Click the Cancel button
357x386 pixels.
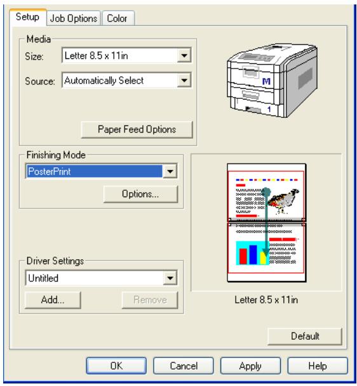(x=184, y=366)
